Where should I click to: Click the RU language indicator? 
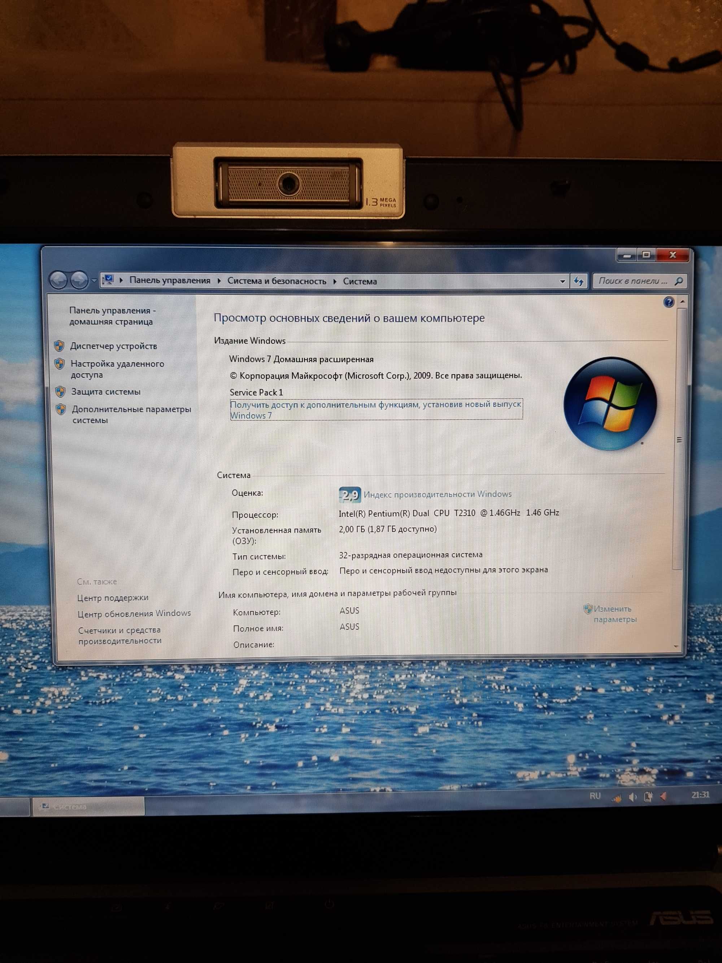pos(595,796)
